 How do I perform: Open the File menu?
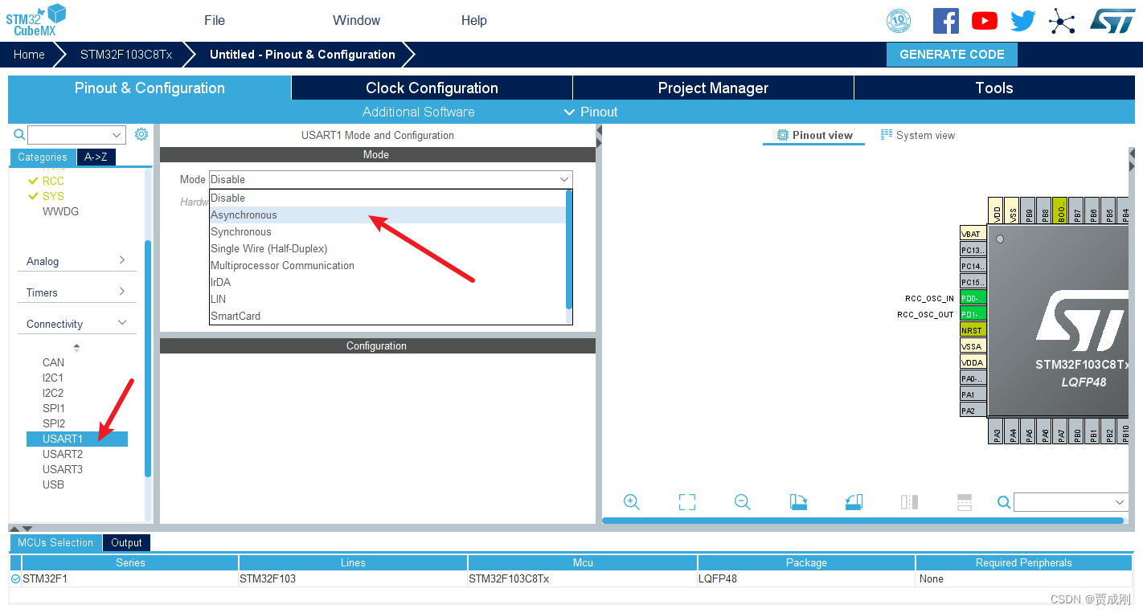[x=215, y=20]
